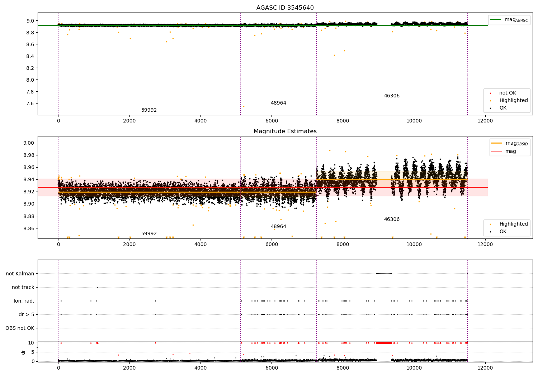Click the red line sample beside 'mag' legend

tap(497, 151)
